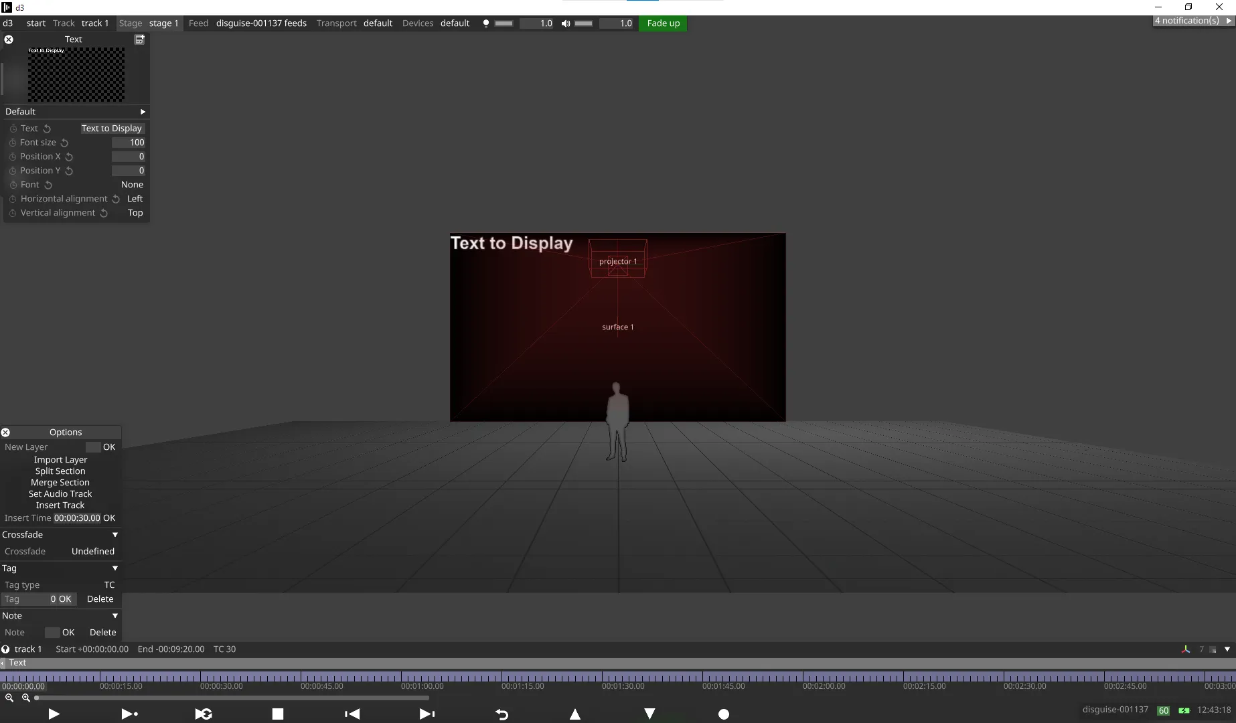Open the track 1 menu in the top bar

94,23
